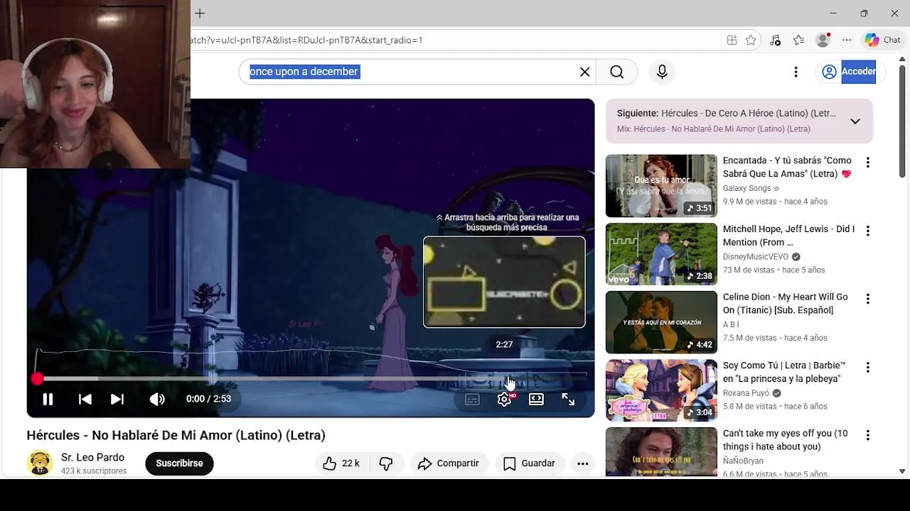This screenshot has width=910, height=511.
Task: Open more actions ellipsis under the video
Action: click(x=582, y=463)
